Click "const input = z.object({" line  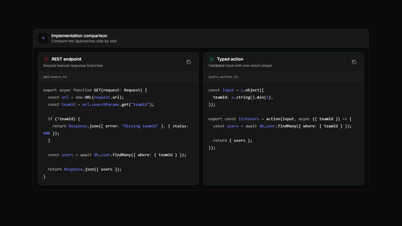236,90
